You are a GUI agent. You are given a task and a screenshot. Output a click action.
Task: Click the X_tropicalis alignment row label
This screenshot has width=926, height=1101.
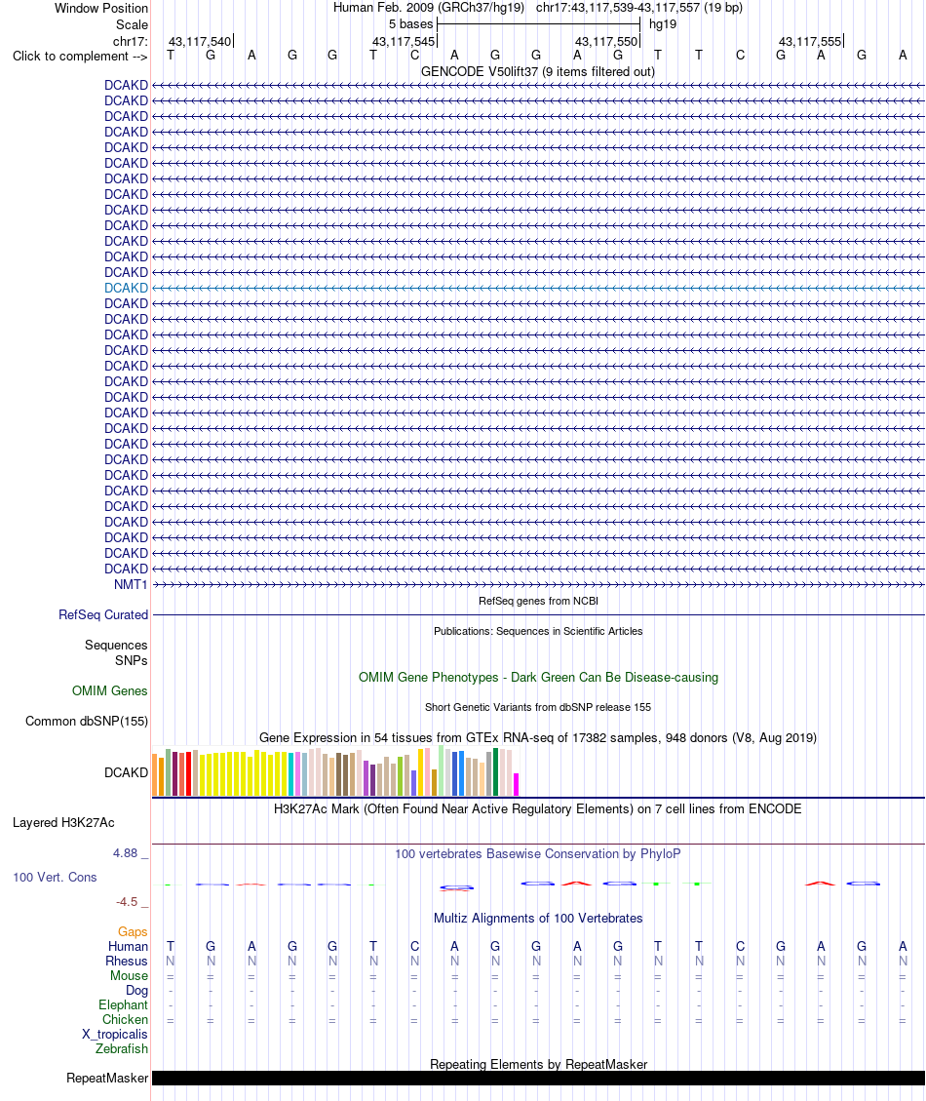tap(114, 1035)
